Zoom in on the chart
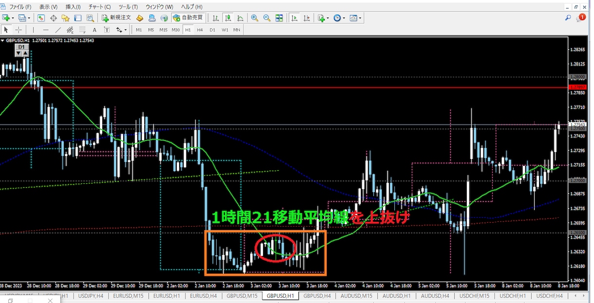This screenshot has width=594, height=303. tap(255, 18)
